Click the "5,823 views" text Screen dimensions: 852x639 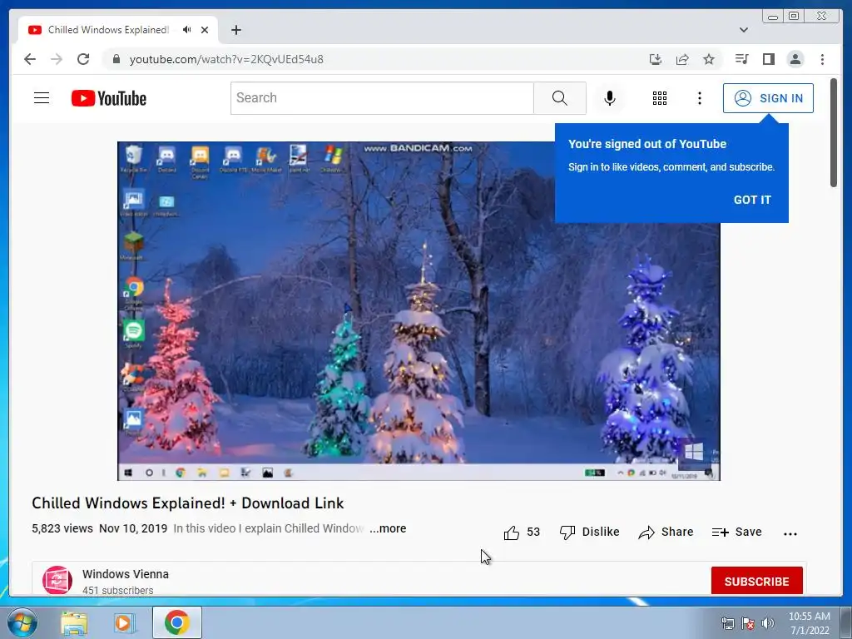tap(62, 528)
